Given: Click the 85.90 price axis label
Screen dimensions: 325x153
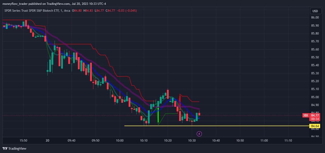Looking at the screenshot, I should [x=315, y=25].
